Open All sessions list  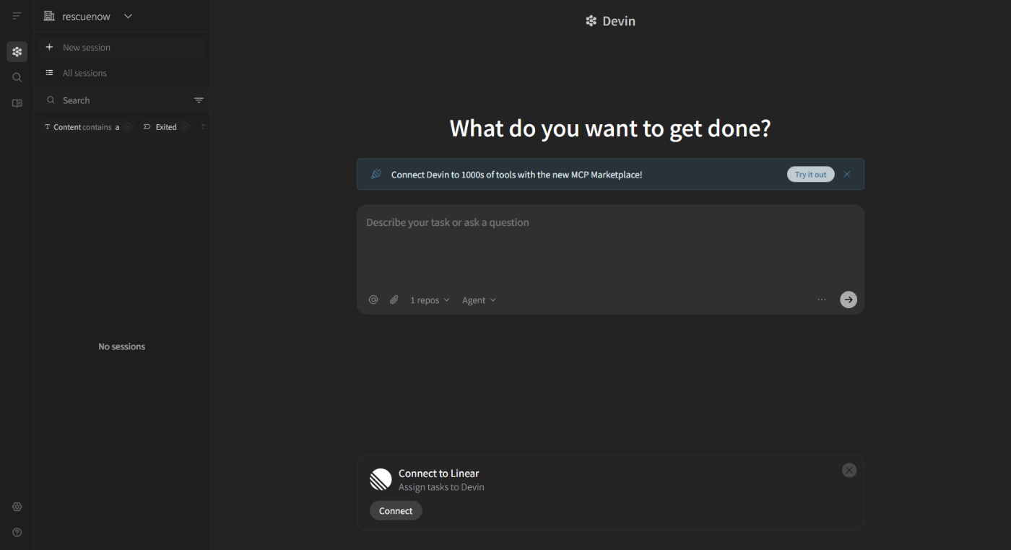121,73
